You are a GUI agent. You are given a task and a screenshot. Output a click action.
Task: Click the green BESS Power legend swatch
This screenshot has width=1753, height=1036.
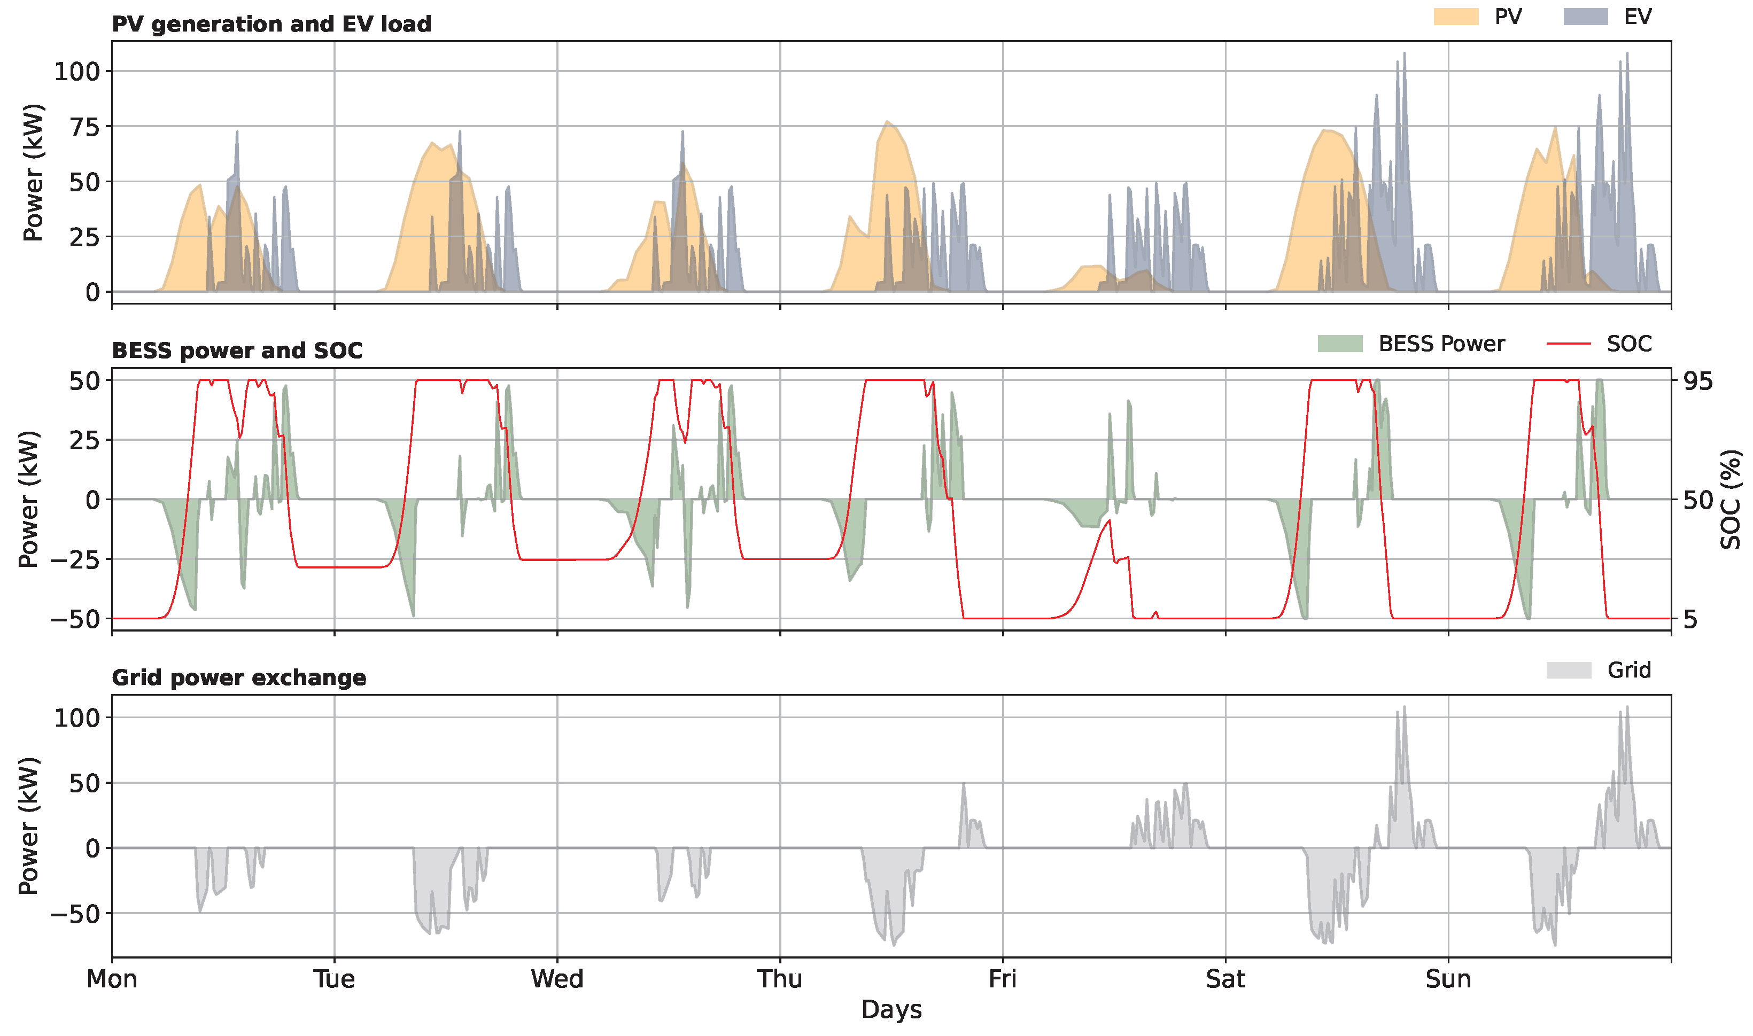(x=1340, y=344)
